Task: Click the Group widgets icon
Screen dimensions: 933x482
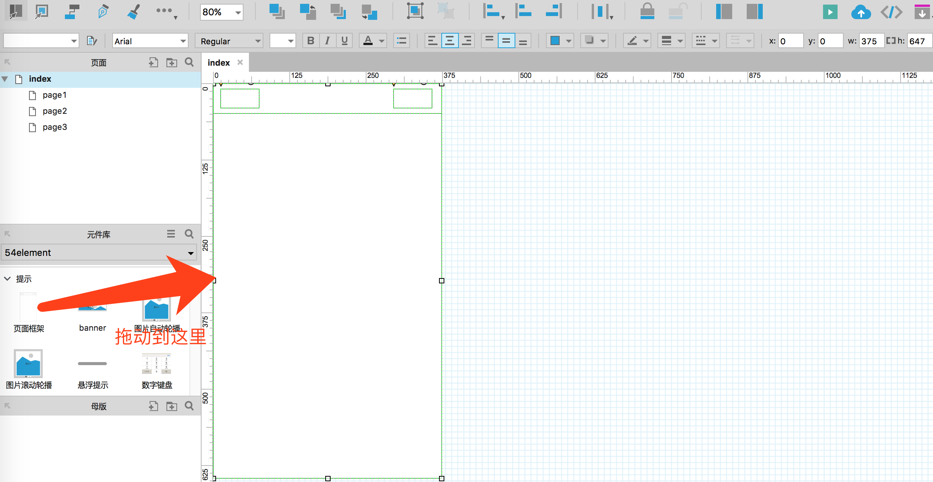Action: (x=415, y=11)
